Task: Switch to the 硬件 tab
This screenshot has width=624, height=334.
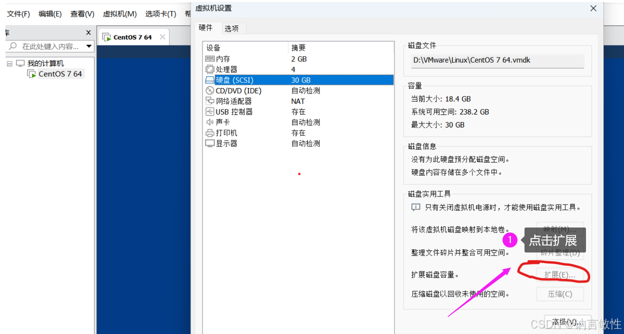Action: click(206, 27)
